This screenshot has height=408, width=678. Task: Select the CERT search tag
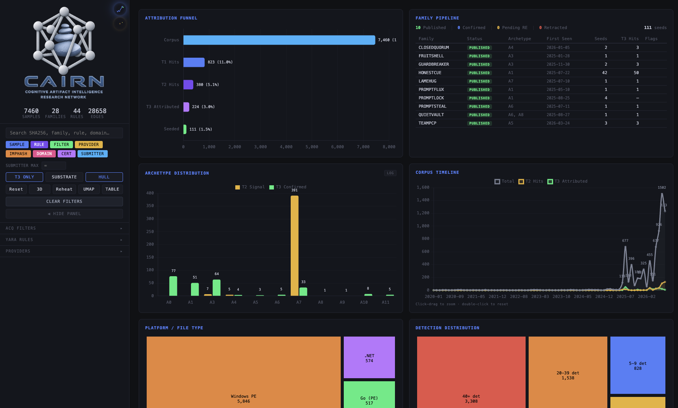[x=66, y=154]
